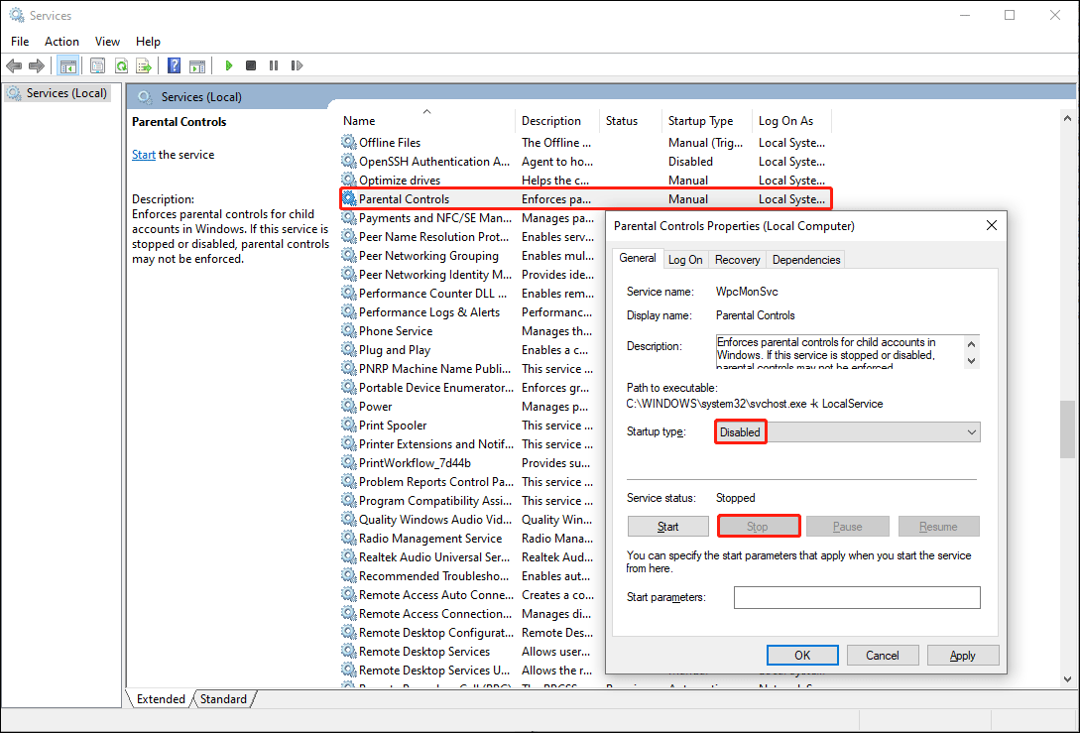Sort by the Description column header

557,121
